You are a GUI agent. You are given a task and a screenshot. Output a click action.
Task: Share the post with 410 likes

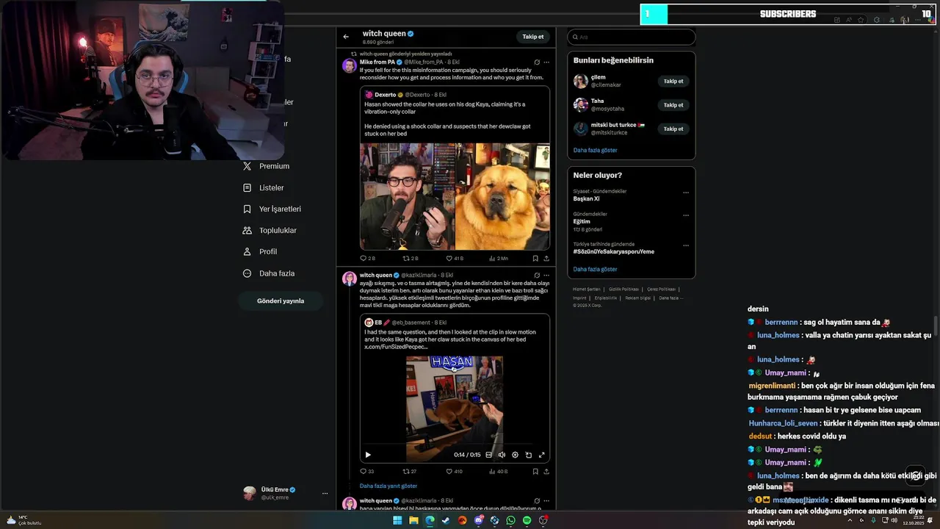(546, 472)
